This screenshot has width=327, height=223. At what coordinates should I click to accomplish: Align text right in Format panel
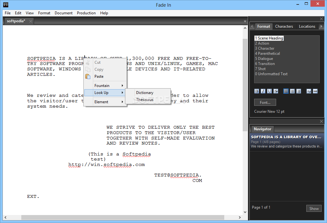pyautogui.click(x=299, y=91)
